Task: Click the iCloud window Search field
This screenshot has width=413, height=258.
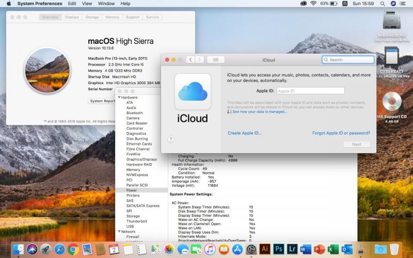Action: (x=348, y=60)
